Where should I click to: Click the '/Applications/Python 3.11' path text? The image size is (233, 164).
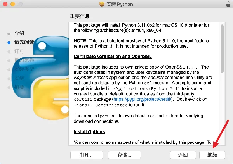(x=147, y=89)
